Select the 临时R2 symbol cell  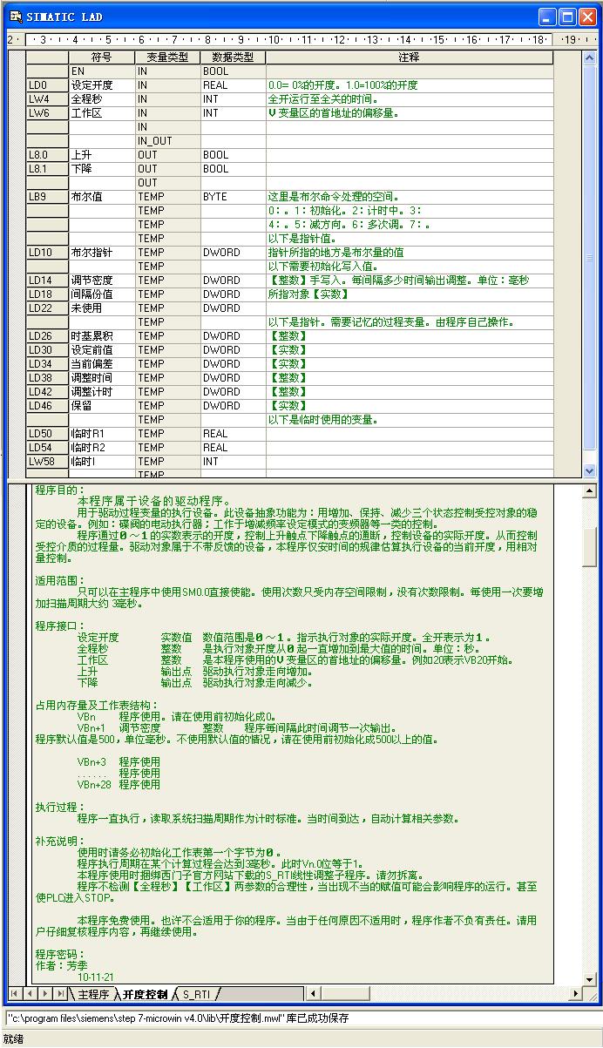pos(101,448)
